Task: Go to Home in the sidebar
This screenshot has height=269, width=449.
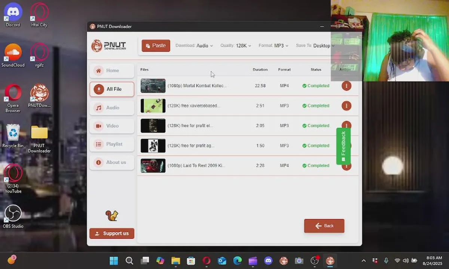Action: tap(112, 71)
